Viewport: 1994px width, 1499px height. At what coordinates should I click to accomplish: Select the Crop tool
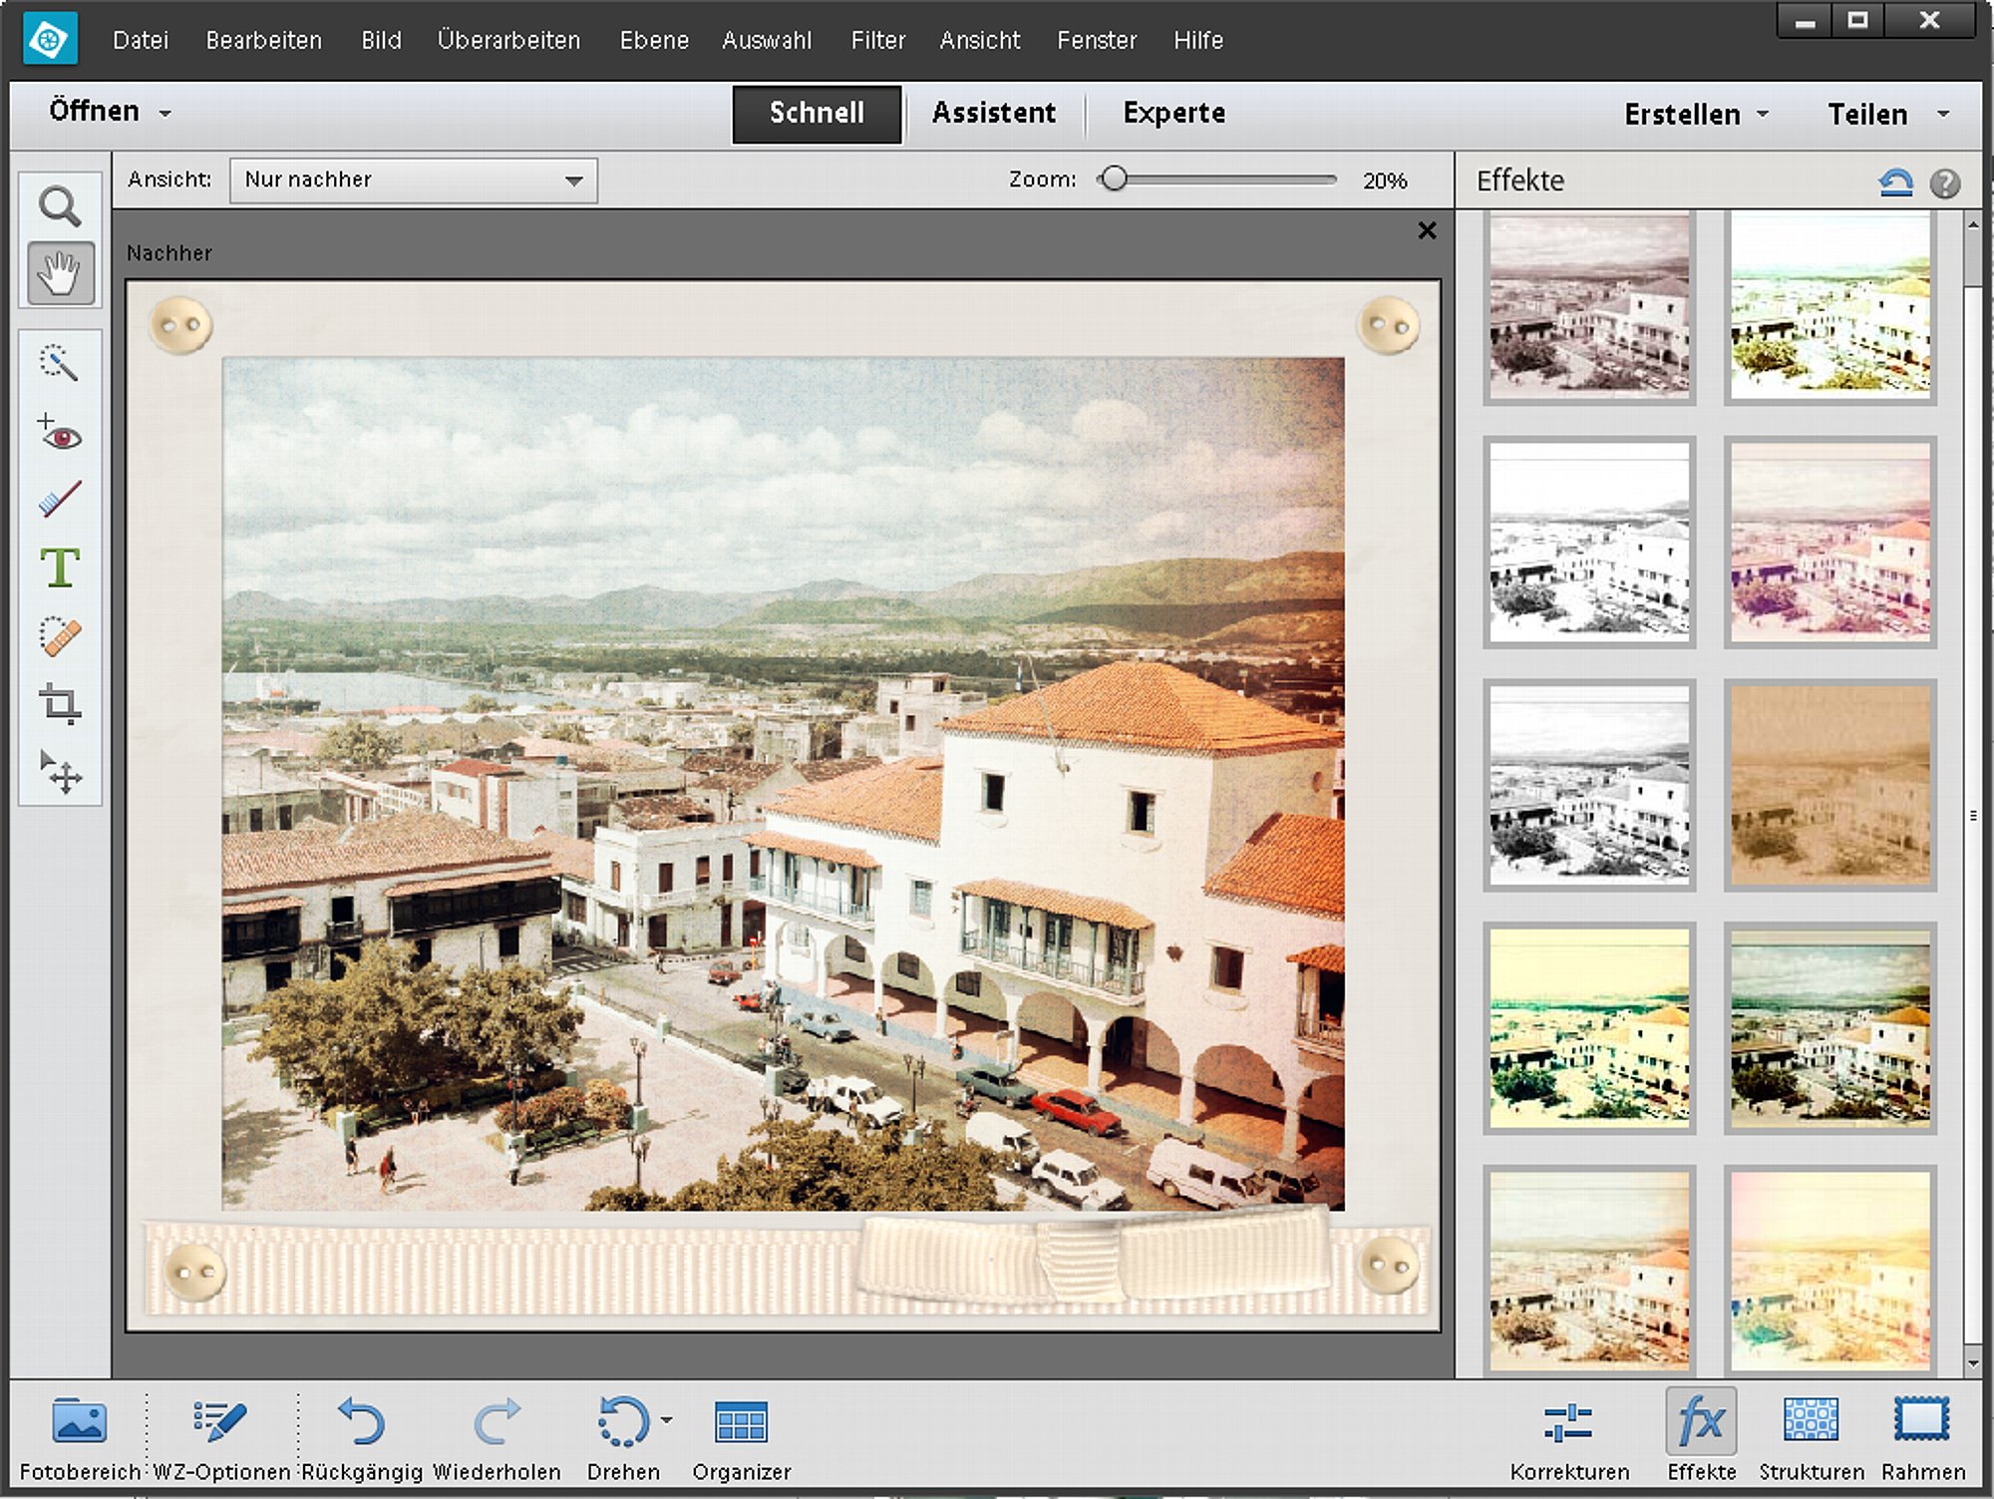pos(60,703)
